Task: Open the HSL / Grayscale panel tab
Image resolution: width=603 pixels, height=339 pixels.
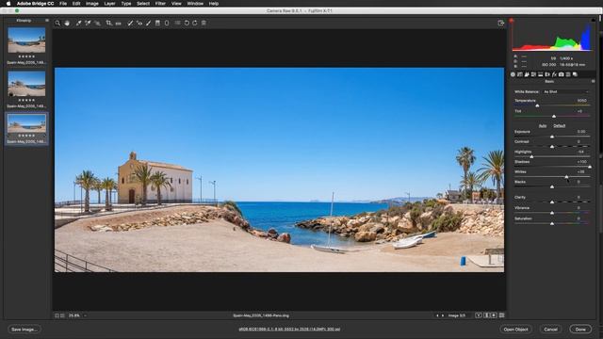Action: click(533, 74)
